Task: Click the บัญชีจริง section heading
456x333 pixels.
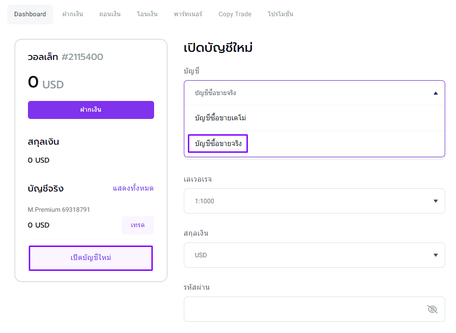Action: click(46, 188)
